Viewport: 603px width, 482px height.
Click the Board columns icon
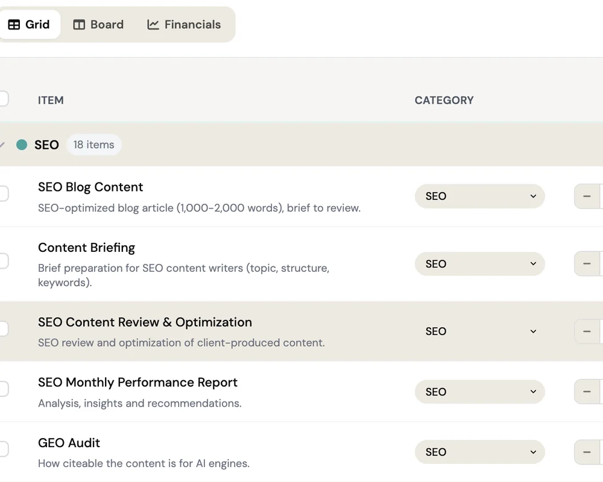click(x=79, y=25)
